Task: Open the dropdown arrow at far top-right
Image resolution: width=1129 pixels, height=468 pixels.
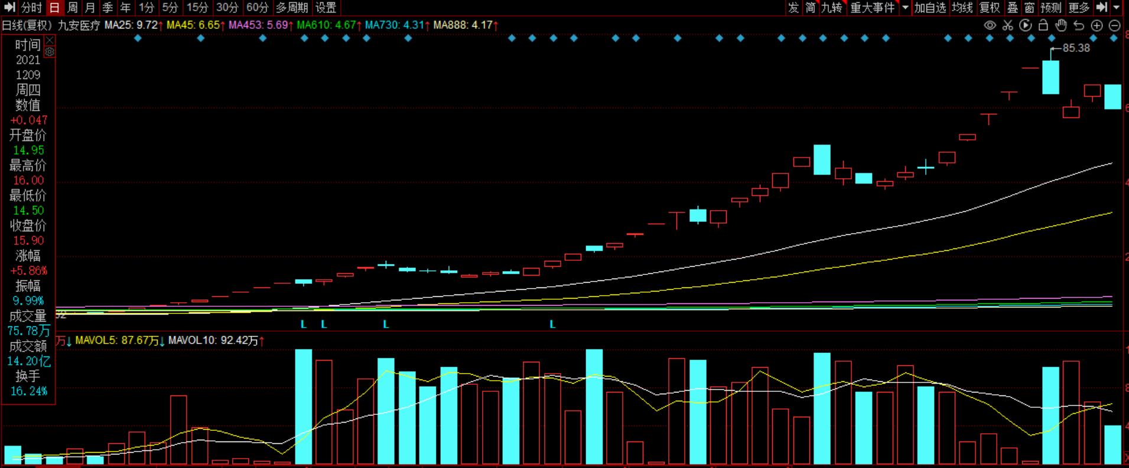Action: click(1117, 8)
